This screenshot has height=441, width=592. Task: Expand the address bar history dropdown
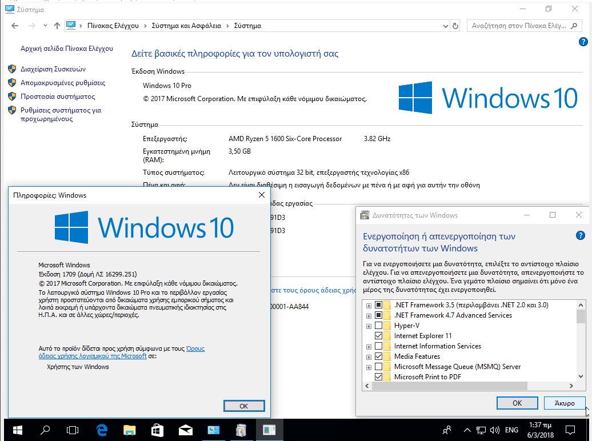pos(446,26)
